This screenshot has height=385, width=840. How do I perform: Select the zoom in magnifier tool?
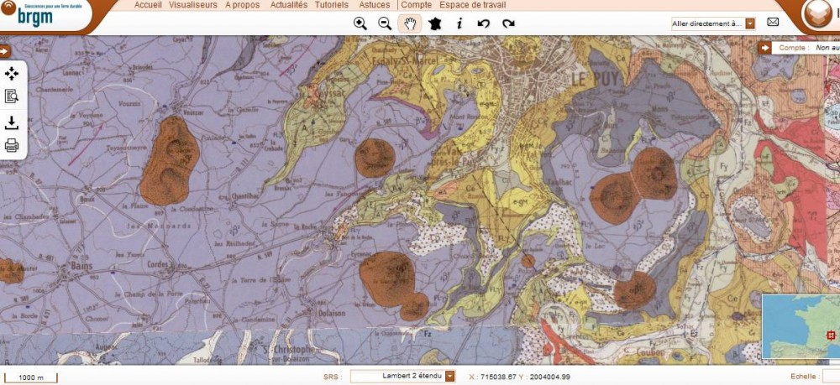coord(360,23)
